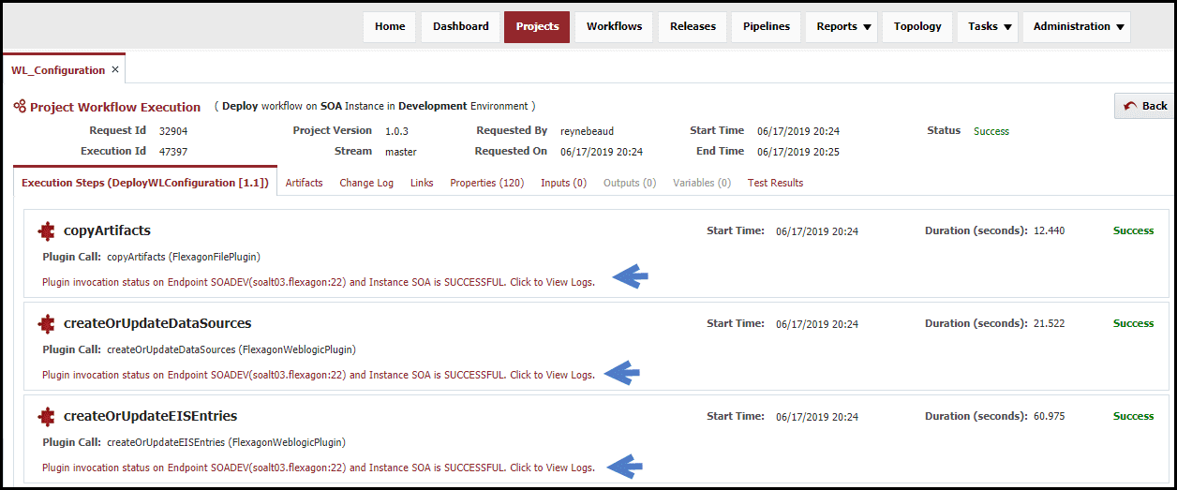This screenshot has width=1177, height=490.
Task: Open the Pipelines menu item
Action: click(x=767, y=26)
